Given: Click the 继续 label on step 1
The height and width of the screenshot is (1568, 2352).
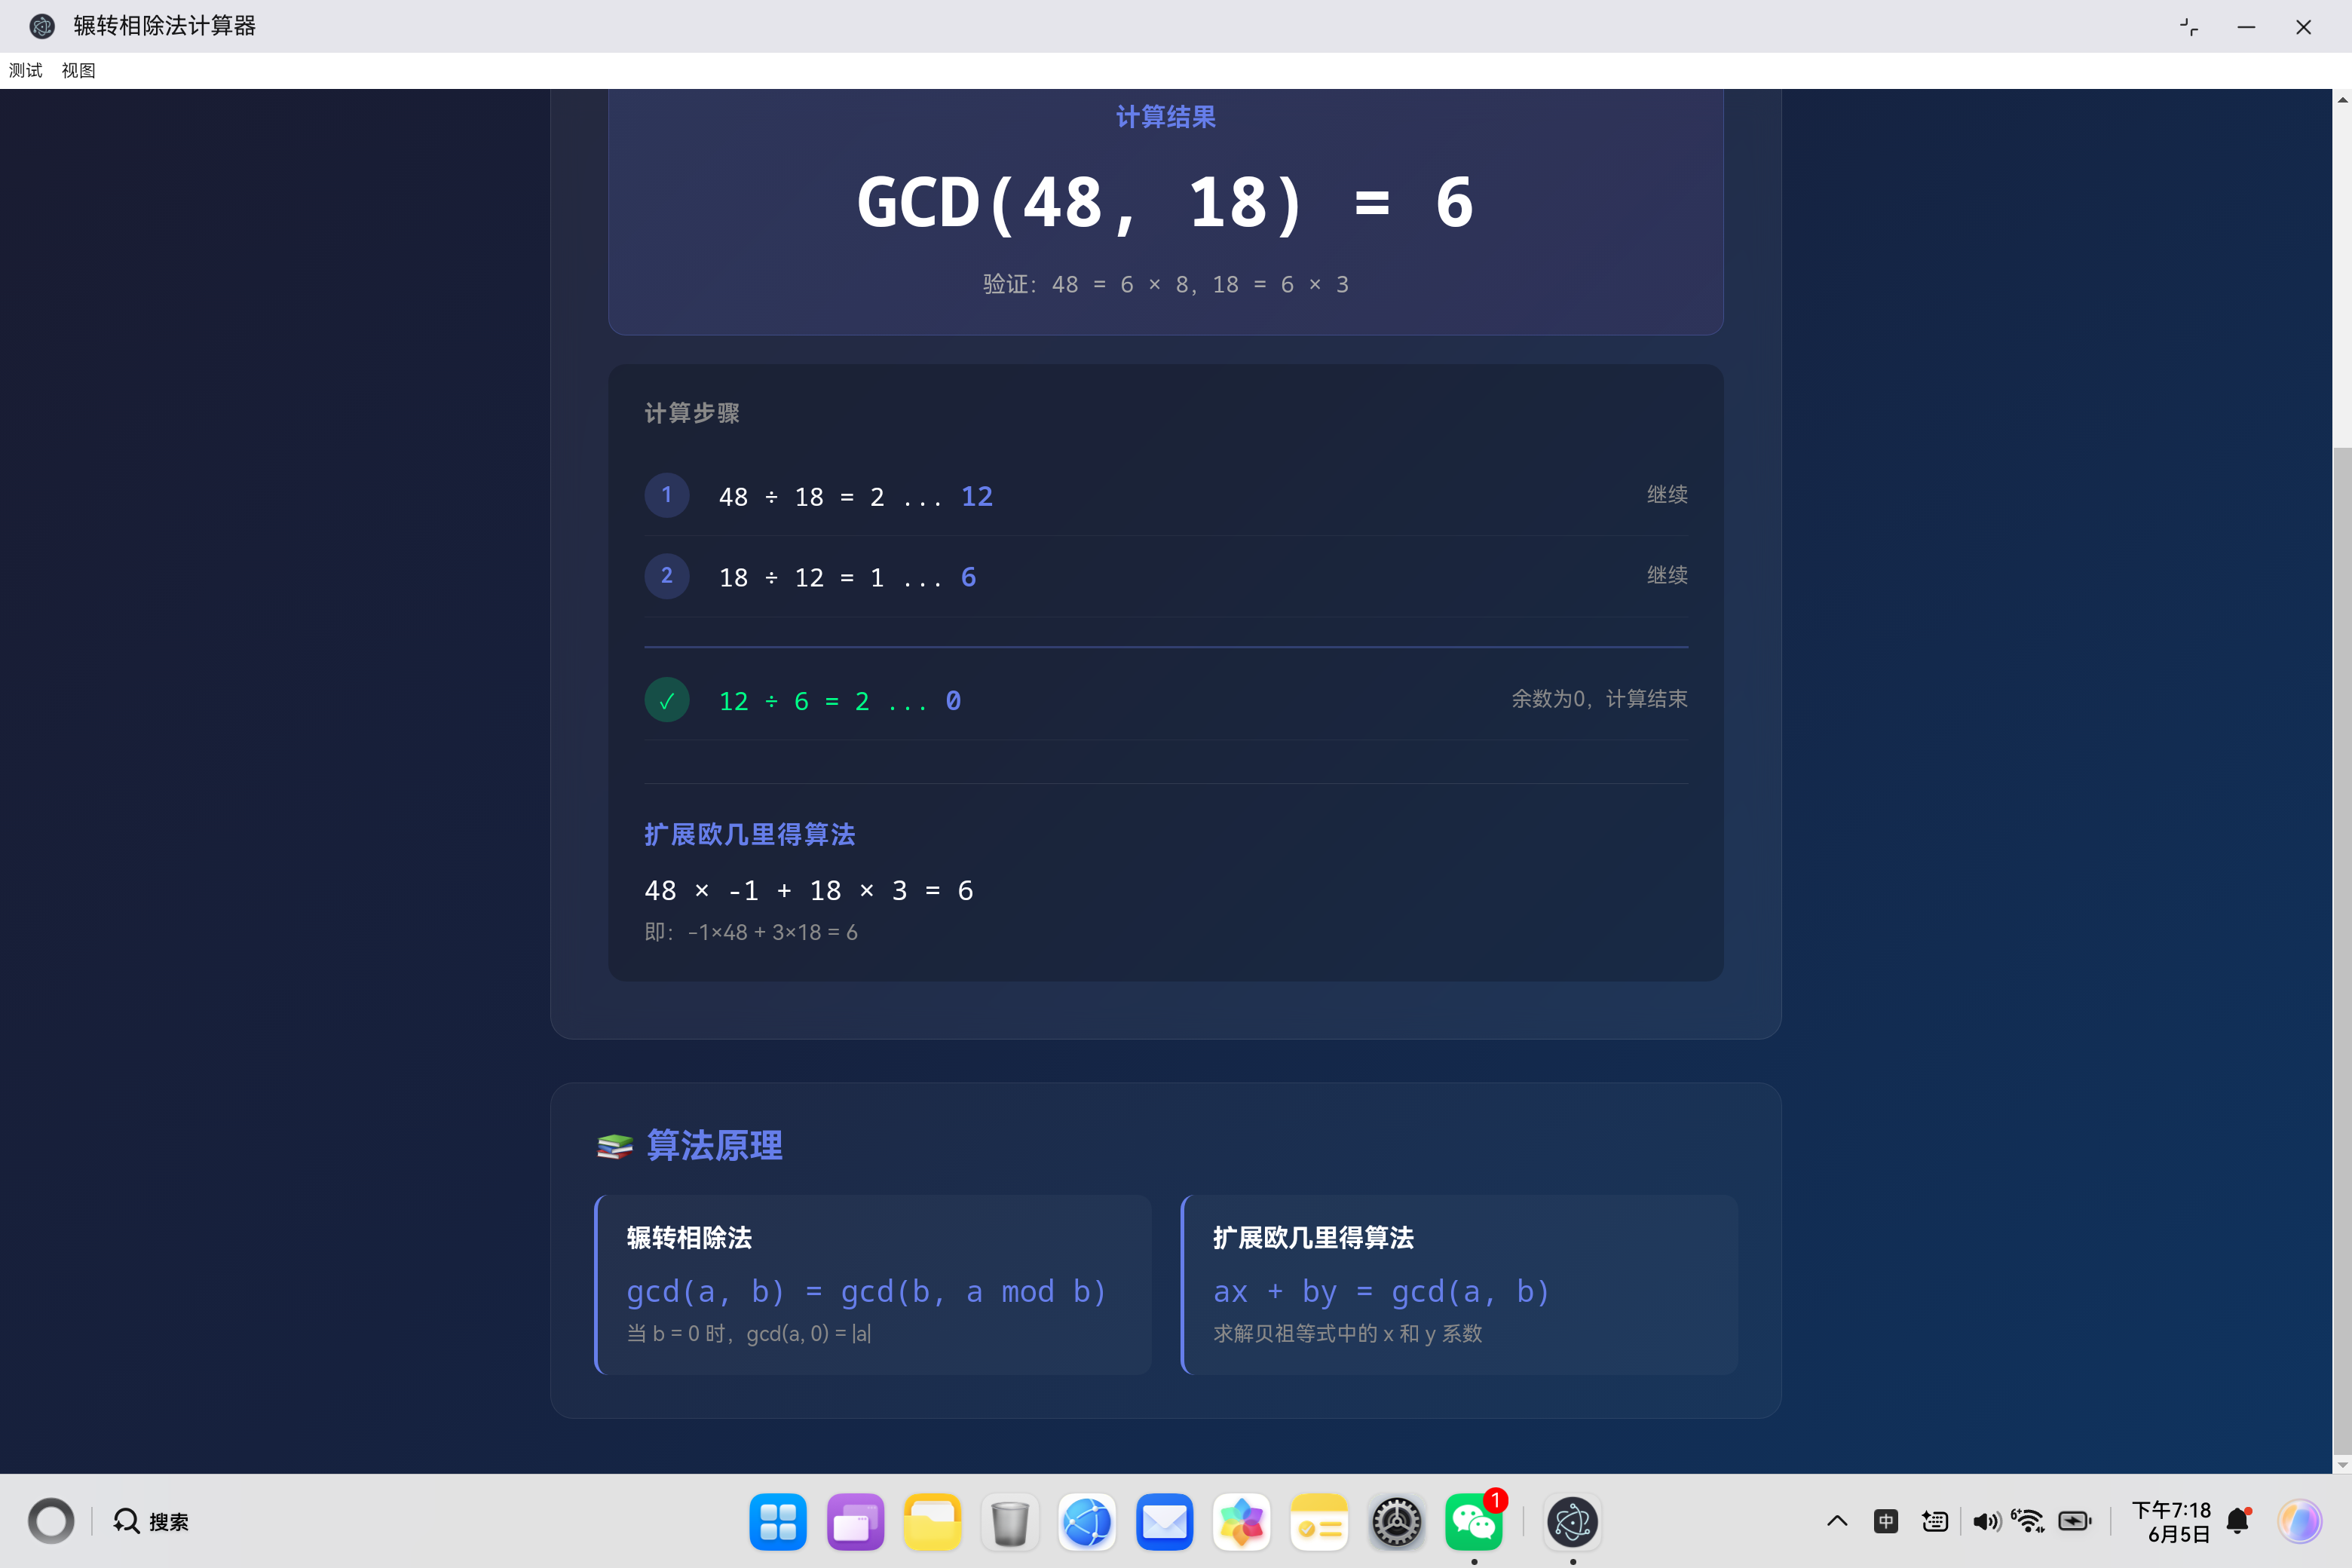Looking at the screenshot, I should pos(1667,494).
